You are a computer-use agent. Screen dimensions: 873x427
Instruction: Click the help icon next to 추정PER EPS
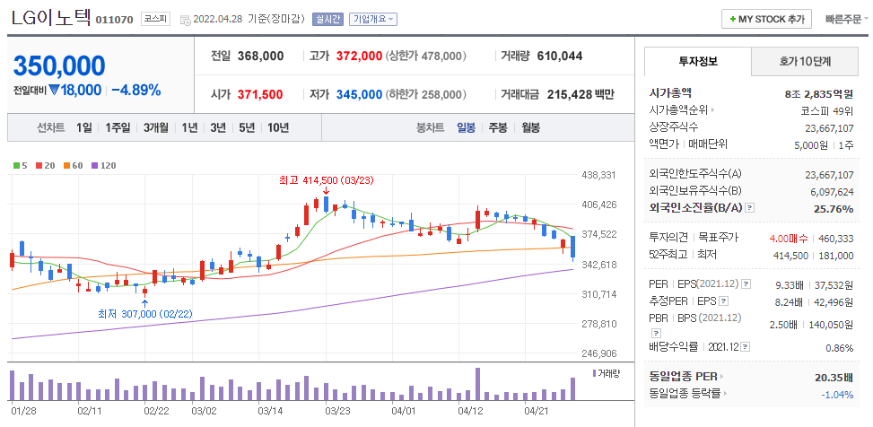click(724, 301)
